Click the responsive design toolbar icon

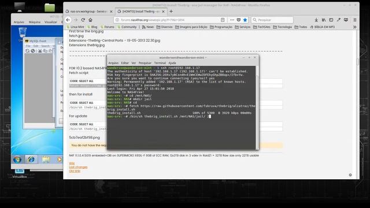pyautogui.click(x=346, y=20)
